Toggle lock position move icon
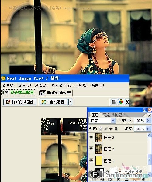The height and width of the screenshot is (182, 152). pos(111,129)
